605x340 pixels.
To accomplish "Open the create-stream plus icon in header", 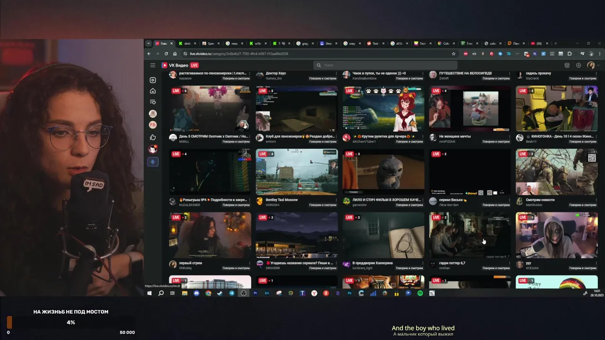I will point(579,65).
